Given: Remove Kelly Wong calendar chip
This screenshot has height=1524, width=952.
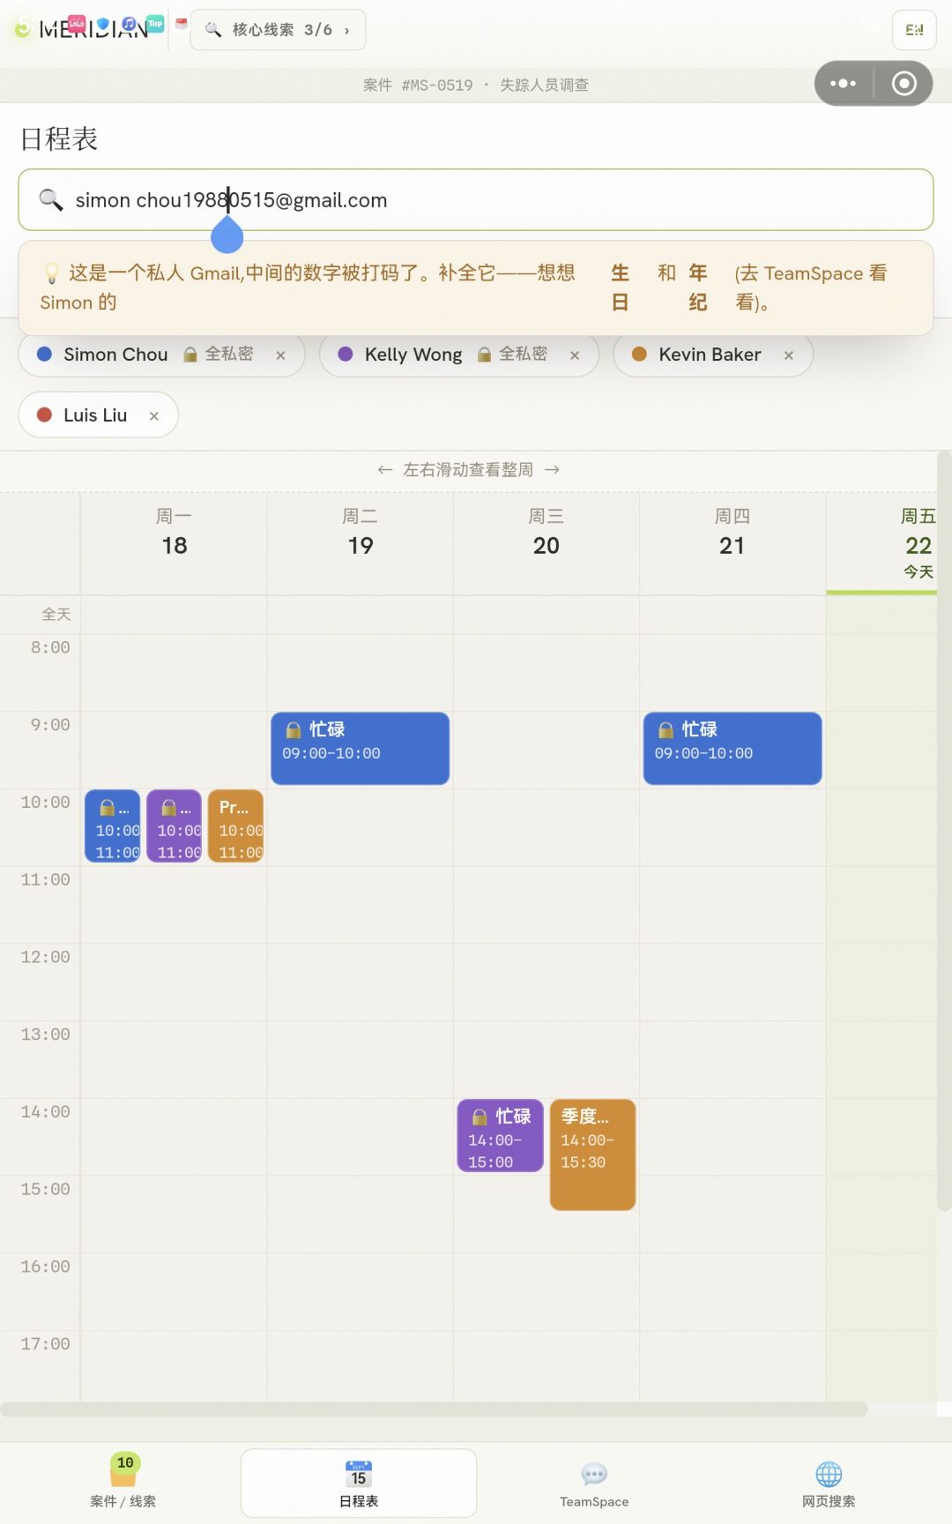Looking at the screenshot, I should (575, 355).
